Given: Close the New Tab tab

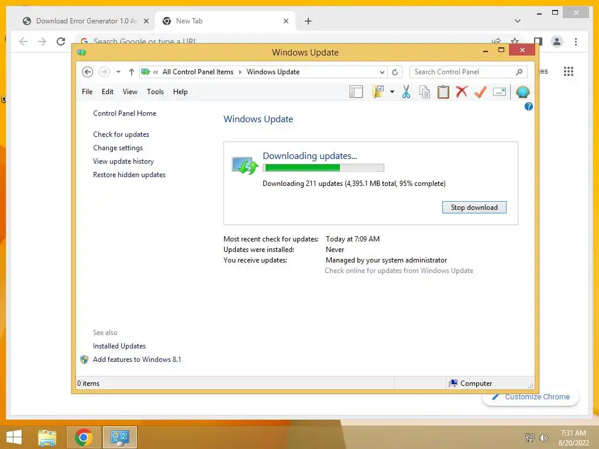Looking at the screenshot, I should (x=285, y=21).
